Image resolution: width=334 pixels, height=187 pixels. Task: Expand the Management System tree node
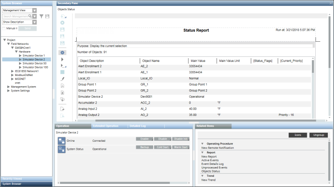point(8,87)
